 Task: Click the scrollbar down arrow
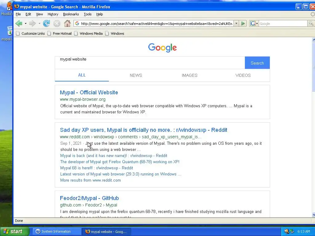pyautogui.click(x=313, y=214)
